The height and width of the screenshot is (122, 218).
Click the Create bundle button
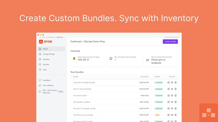[170, 41]
